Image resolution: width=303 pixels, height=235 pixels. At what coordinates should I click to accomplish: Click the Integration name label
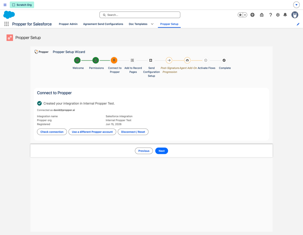click(47, 116)
